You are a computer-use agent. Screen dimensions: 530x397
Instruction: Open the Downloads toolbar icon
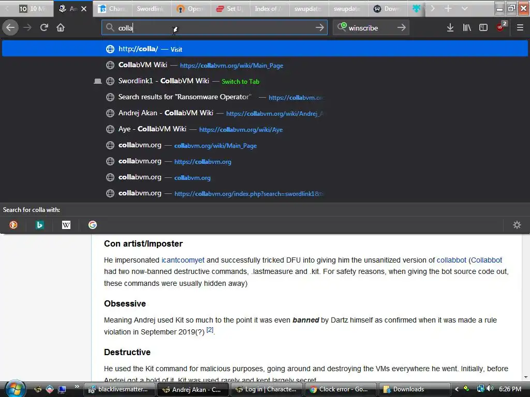tap(450, 27)
